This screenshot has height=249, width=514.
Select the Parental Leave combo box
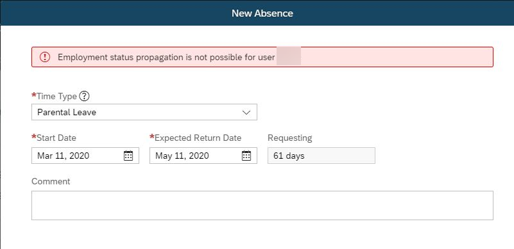(144, 112)
